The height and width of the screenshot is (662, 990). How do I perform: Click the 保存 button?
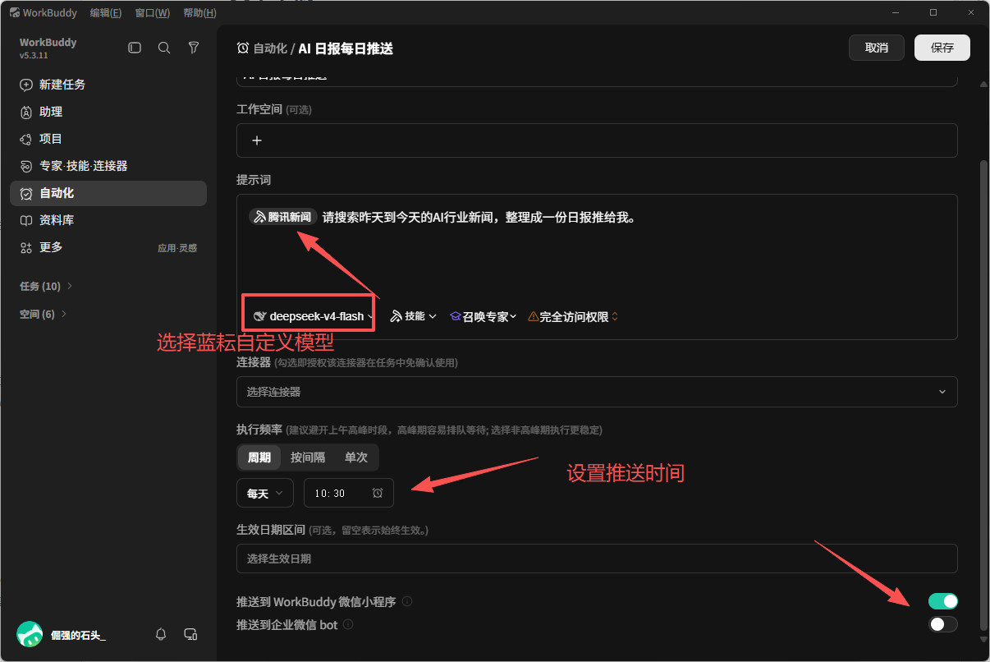(x=942, y=48)
